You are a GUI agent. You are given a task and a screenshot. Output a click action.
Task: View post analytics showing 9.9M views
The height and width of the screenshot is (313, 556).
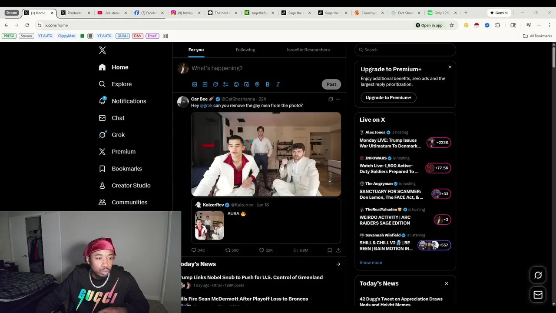301,250
